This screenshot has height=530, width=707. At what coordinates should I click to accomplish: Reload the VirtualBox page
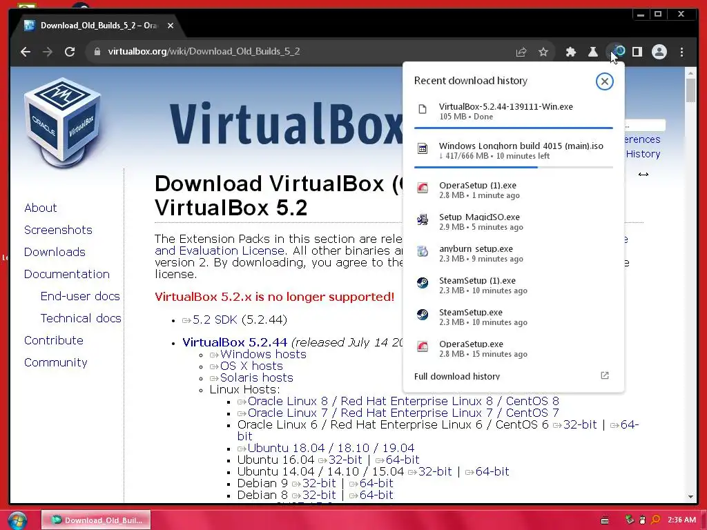click(x=70, y=52)
